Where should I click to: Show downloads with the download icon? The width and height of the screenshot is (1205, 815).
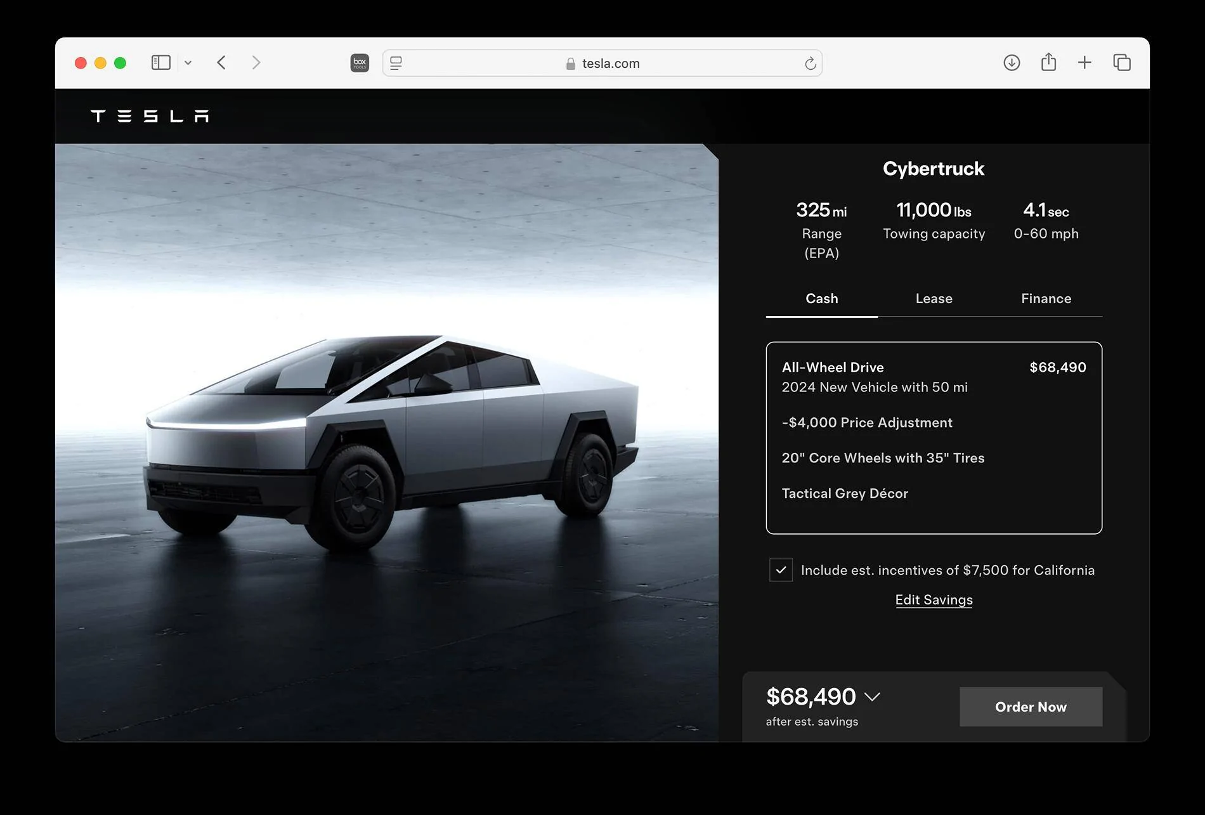[x=1012, y=63]
